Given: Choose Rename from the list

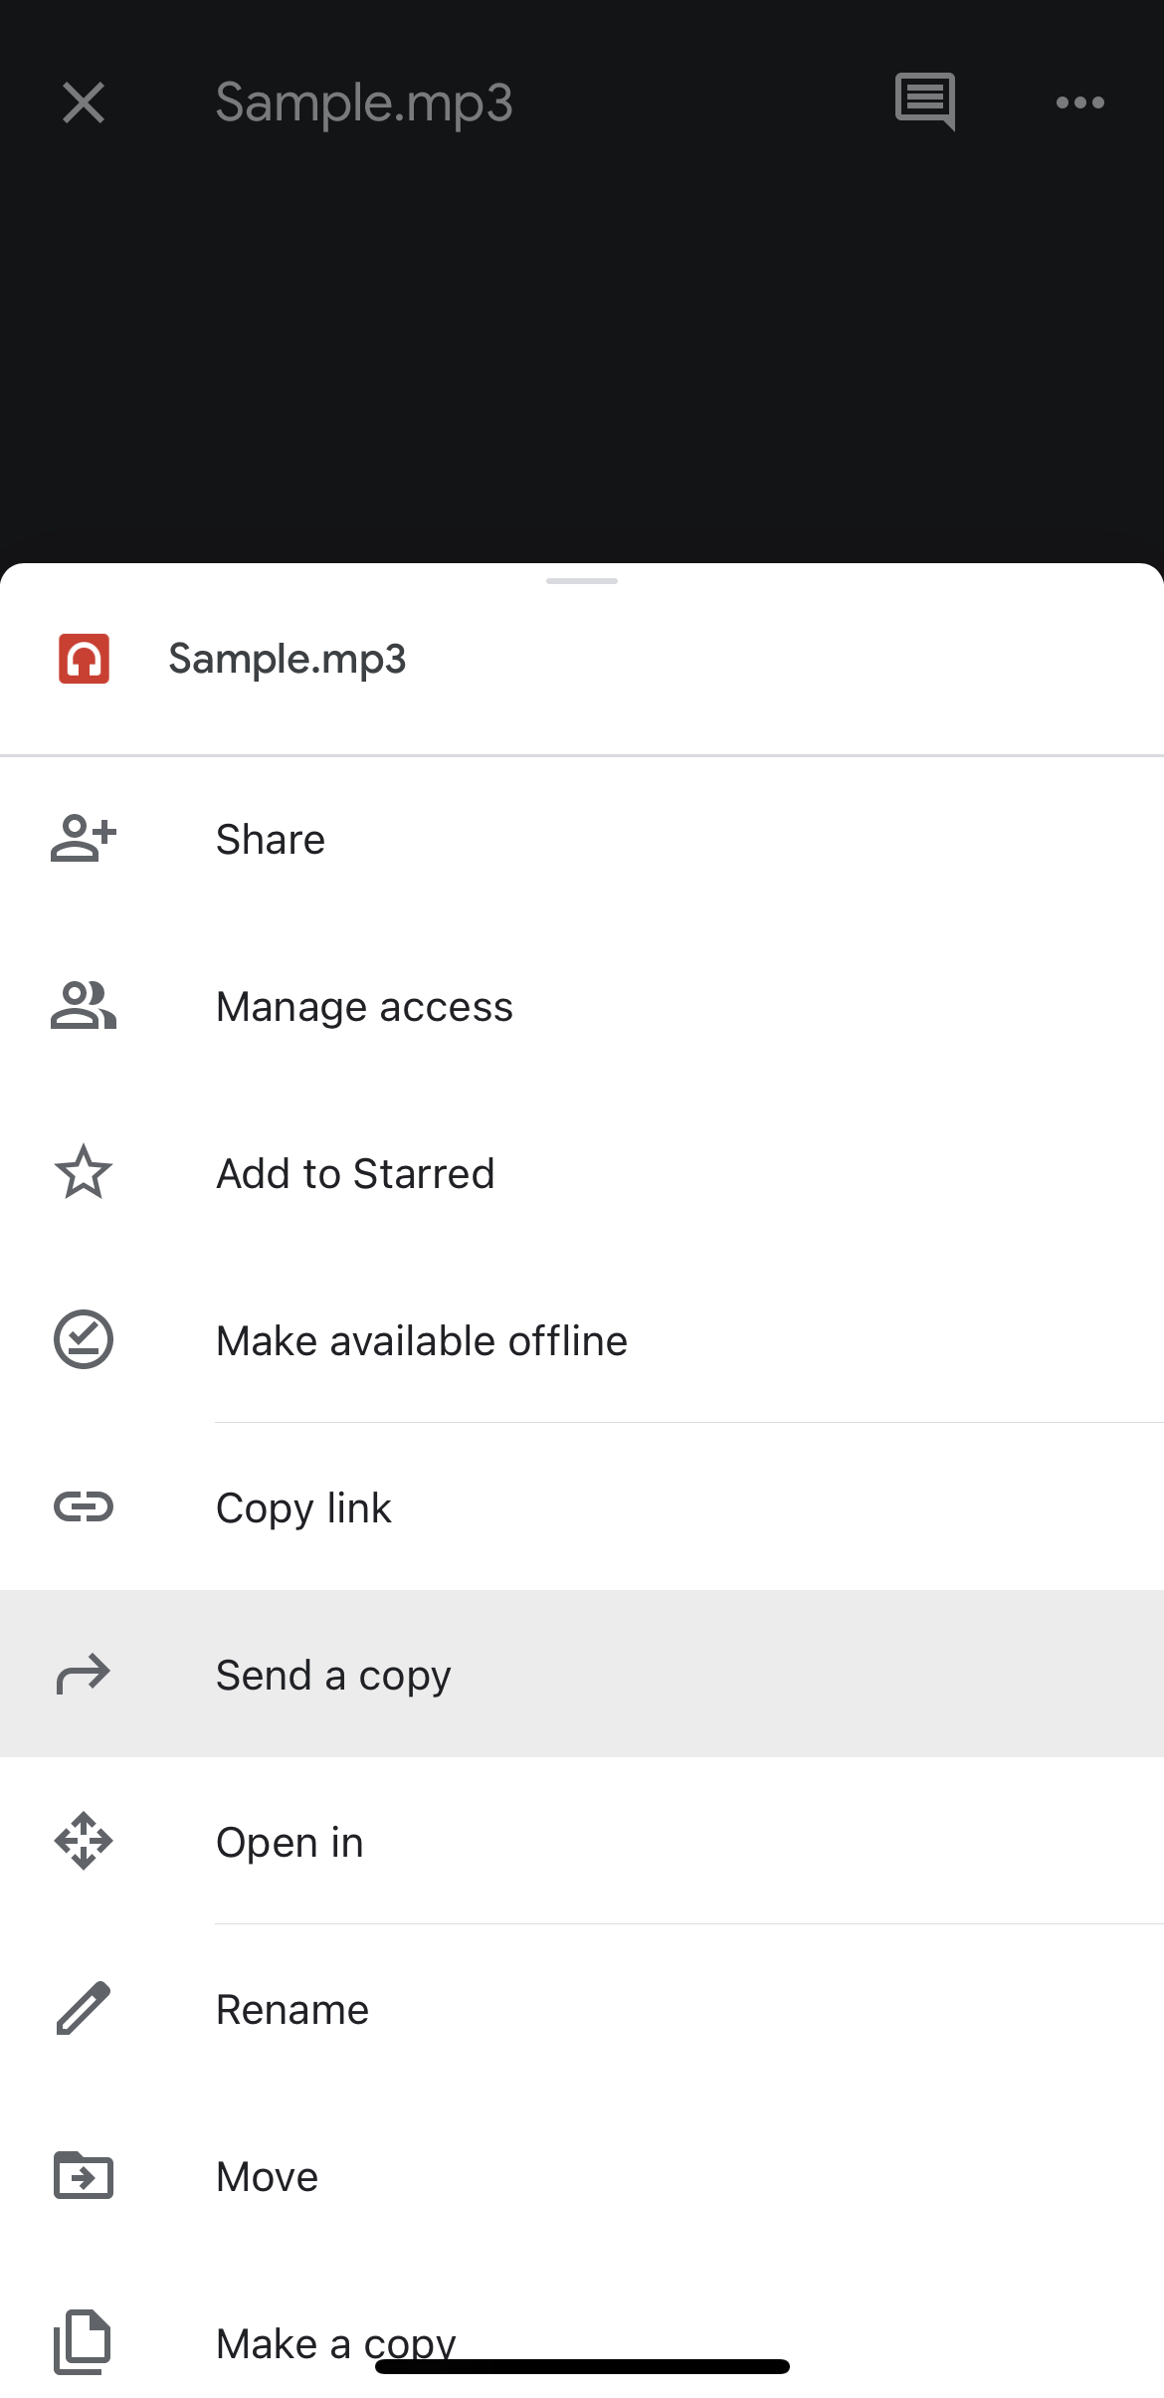Looking at the screenshot, I should pos(582,2010).
